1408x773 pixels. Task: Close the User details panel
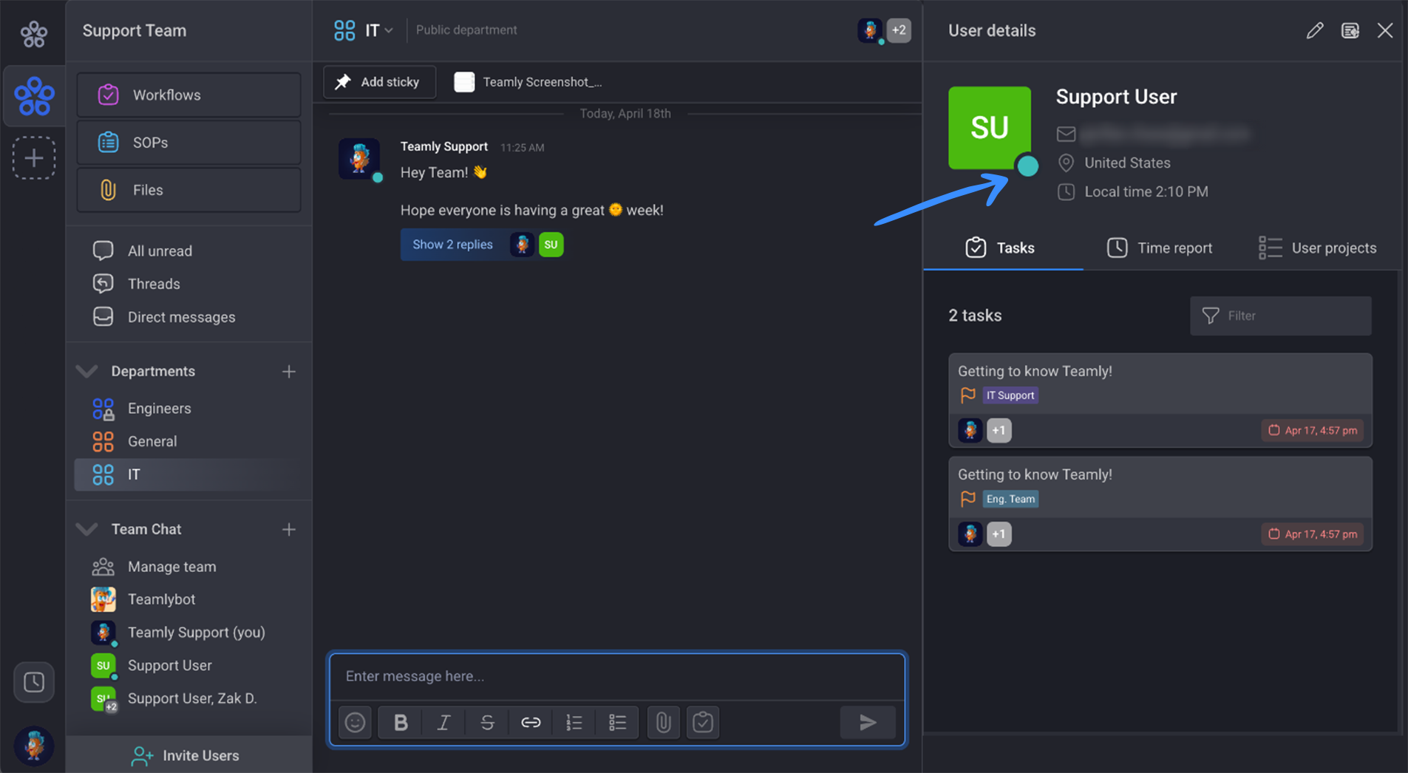tap(1384, 30)
